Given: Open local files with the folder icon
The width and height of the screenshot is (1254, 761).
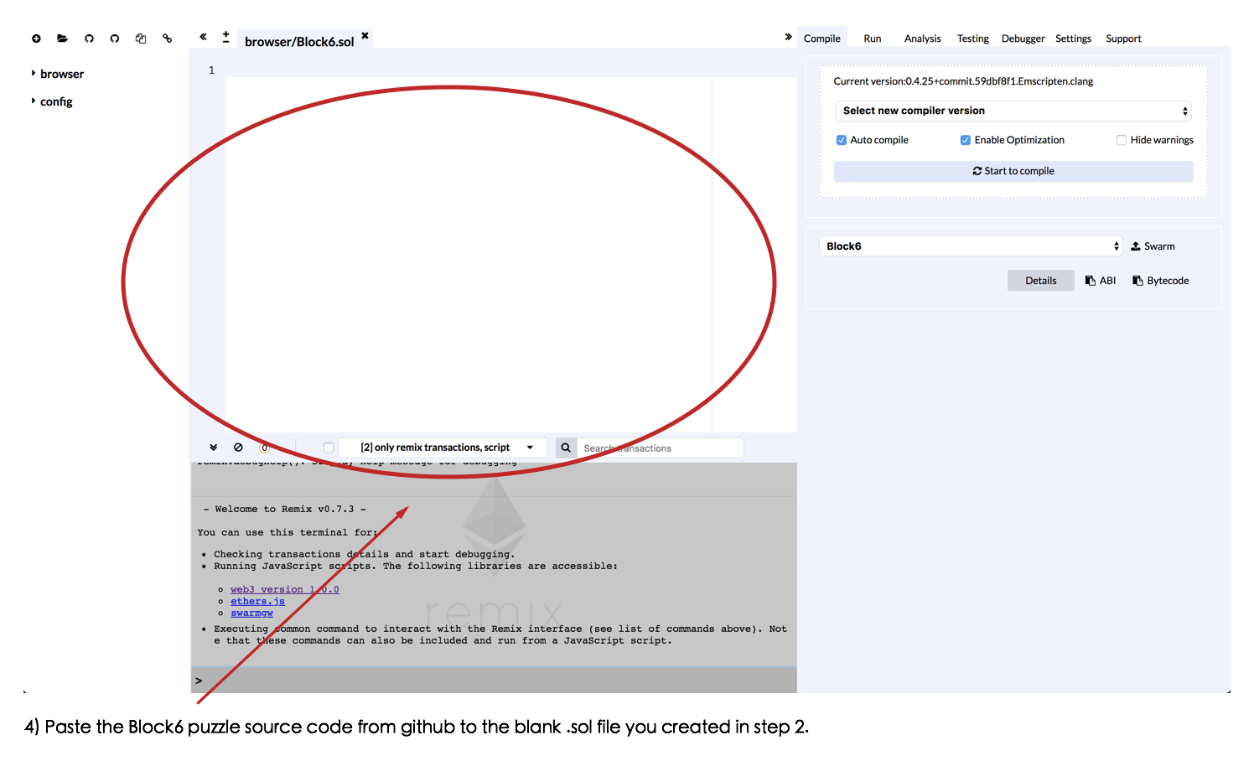Looking at the screenshot, I should 62,39.
